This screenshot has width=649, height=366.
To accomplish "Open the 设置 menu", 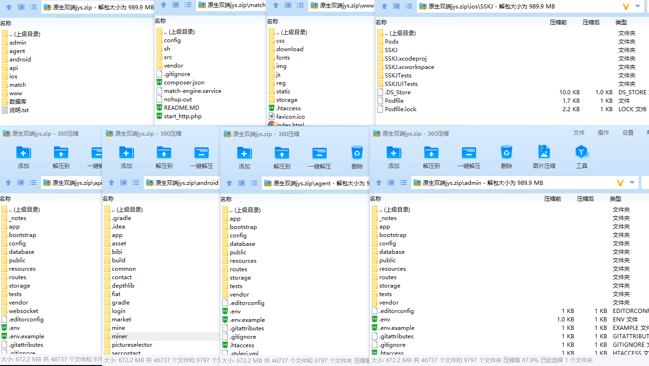I will (628, 133).
